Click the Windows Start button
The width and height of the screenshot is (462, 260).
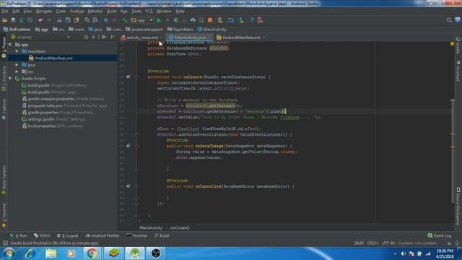[x=9, y=253]
